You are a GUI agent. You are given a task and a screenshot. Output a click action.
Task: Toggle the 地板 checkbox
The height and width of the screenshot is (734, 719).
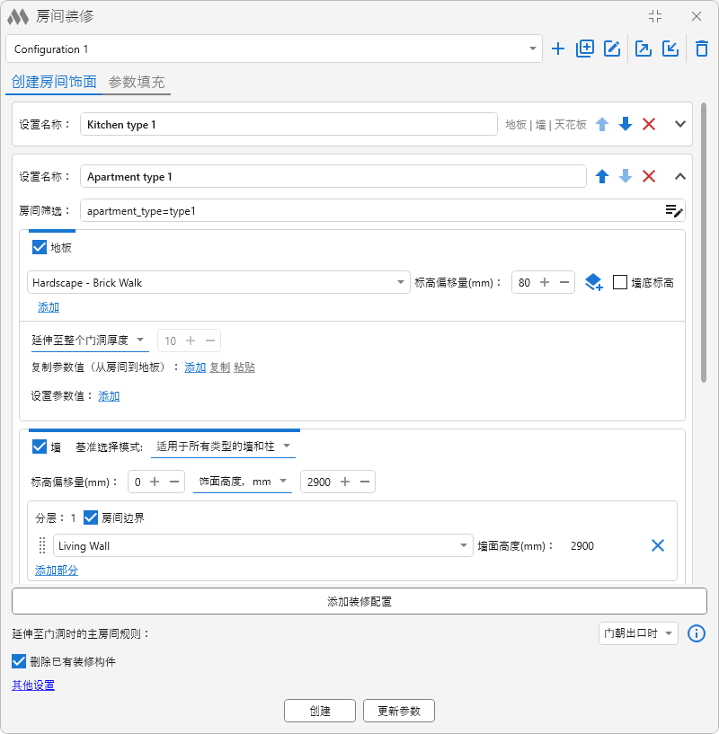click(x=40, y=247)
